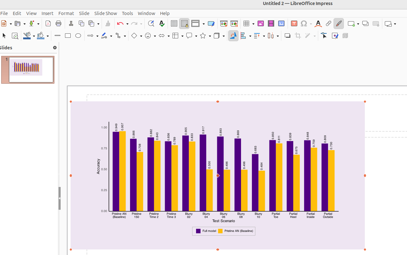
Task: Click the Clone Formatting paintbrush icon
Action: 108,23
